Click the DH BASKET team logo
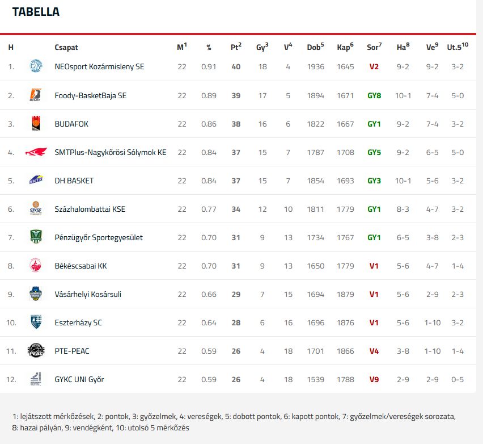Screen dimensions: 483x444 click(x=36, y=181)
